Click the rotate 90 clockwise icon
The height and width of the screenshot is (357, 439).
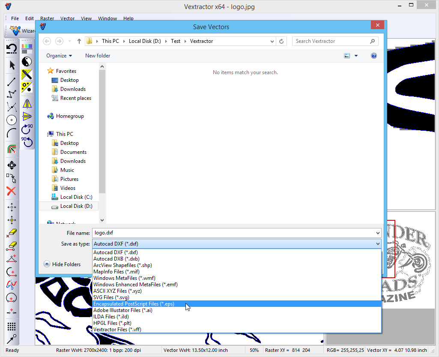point(27,129)
